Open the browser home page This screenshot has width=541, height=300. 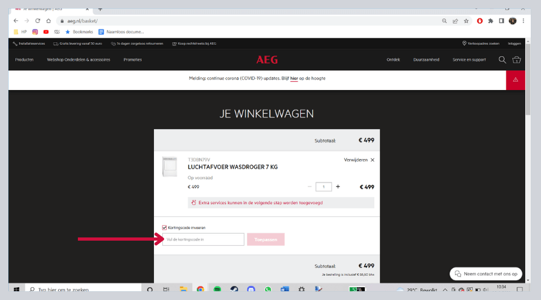[49, 21]
